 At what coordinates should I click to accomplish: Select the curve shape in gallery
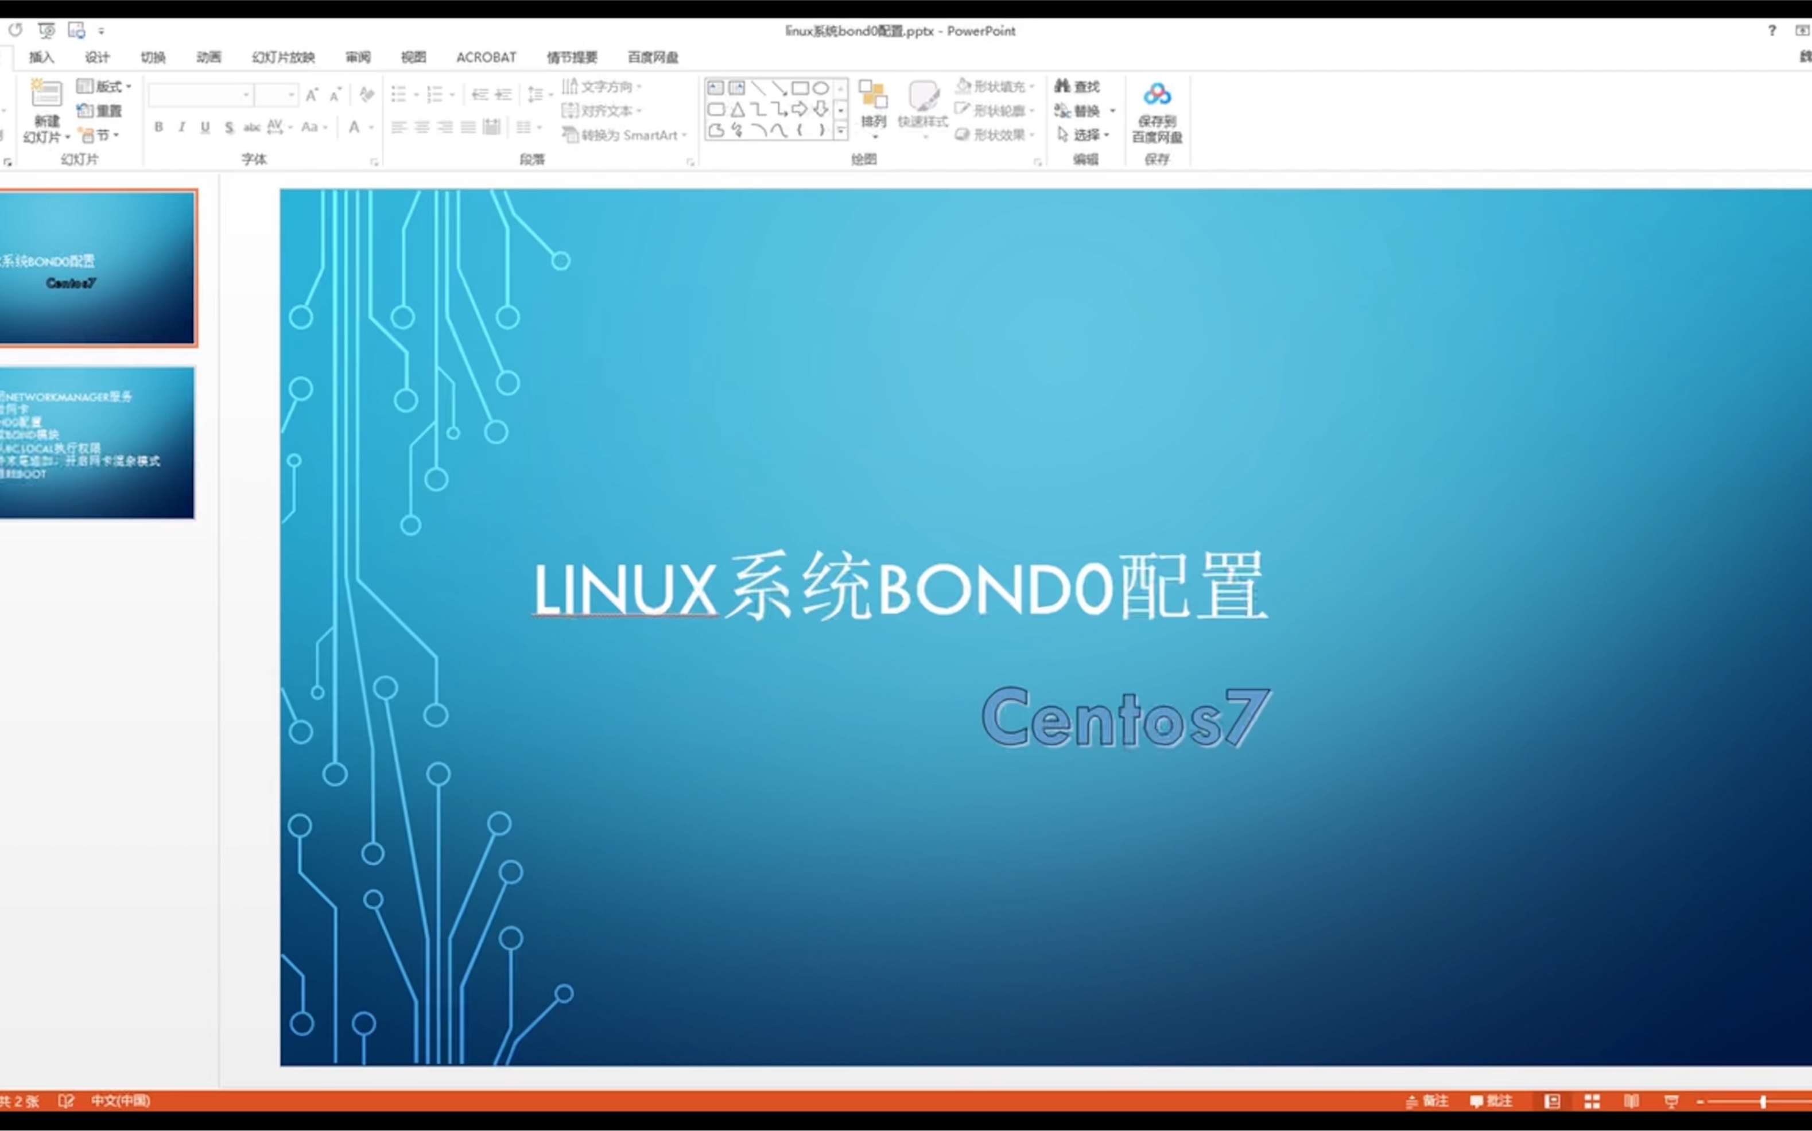point(779,130)
